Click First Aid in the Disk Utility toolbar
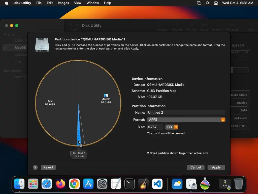This screenshot has width=258, height=194. pyautogui.click(x=177, y=27)
